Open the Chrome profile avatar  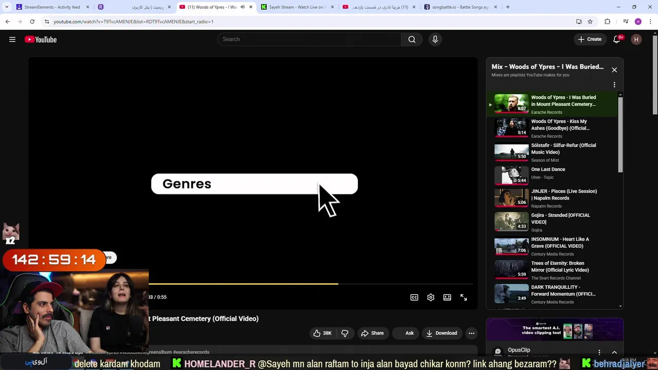pos(638,22)
